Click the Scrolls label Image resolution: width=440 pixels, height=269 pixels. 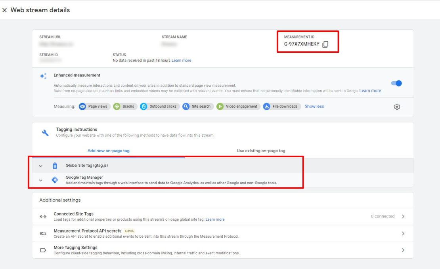pyautogui.click(x=128, y=107)
